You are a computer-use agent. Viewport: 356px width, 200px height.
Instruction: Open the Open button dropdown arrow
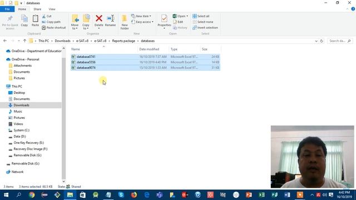(187, 16)
